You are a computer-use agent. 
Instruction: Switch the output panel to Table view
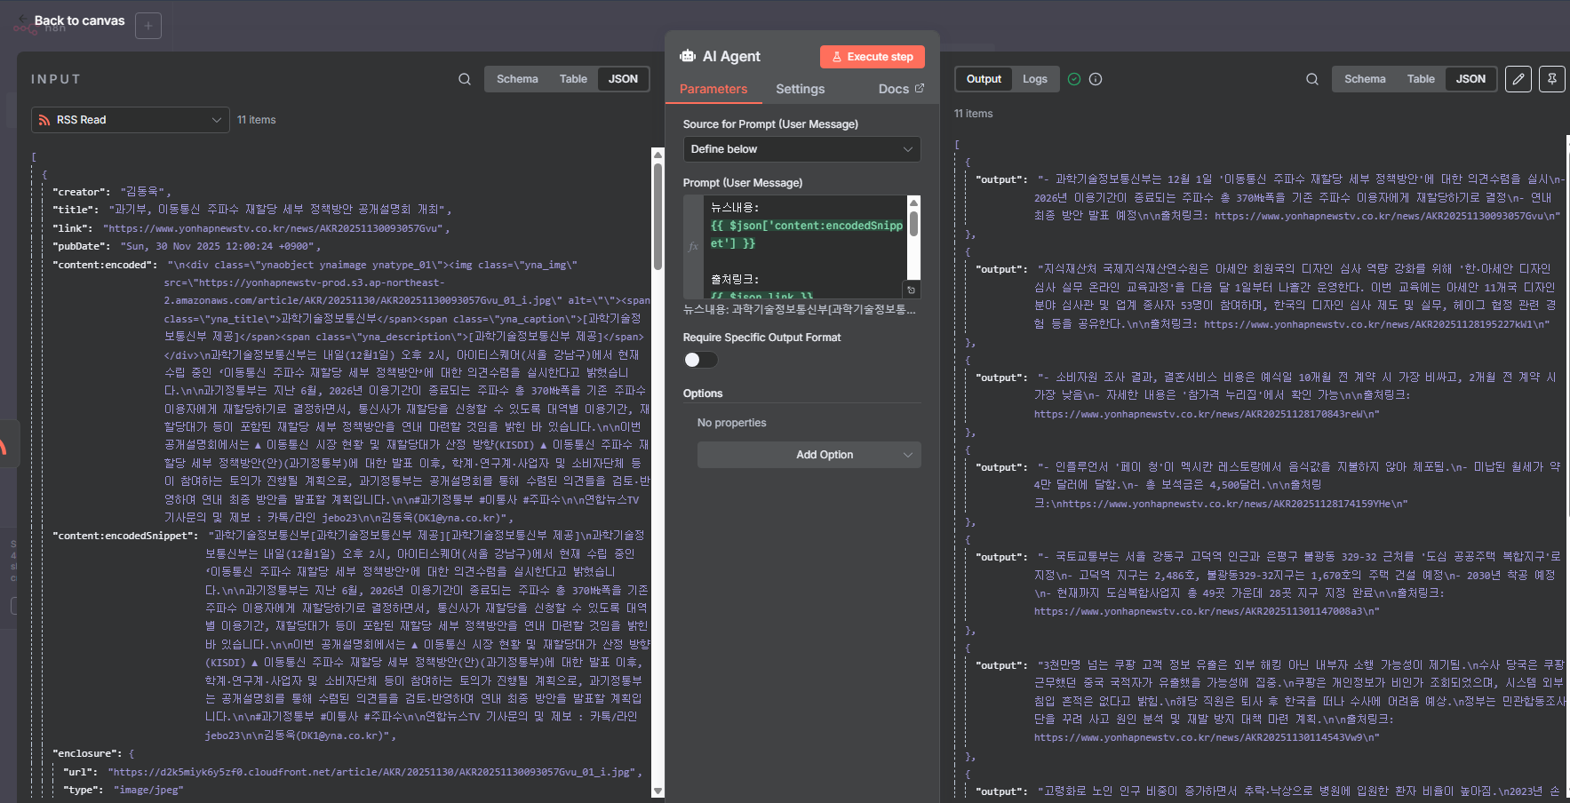[1421, 79]
